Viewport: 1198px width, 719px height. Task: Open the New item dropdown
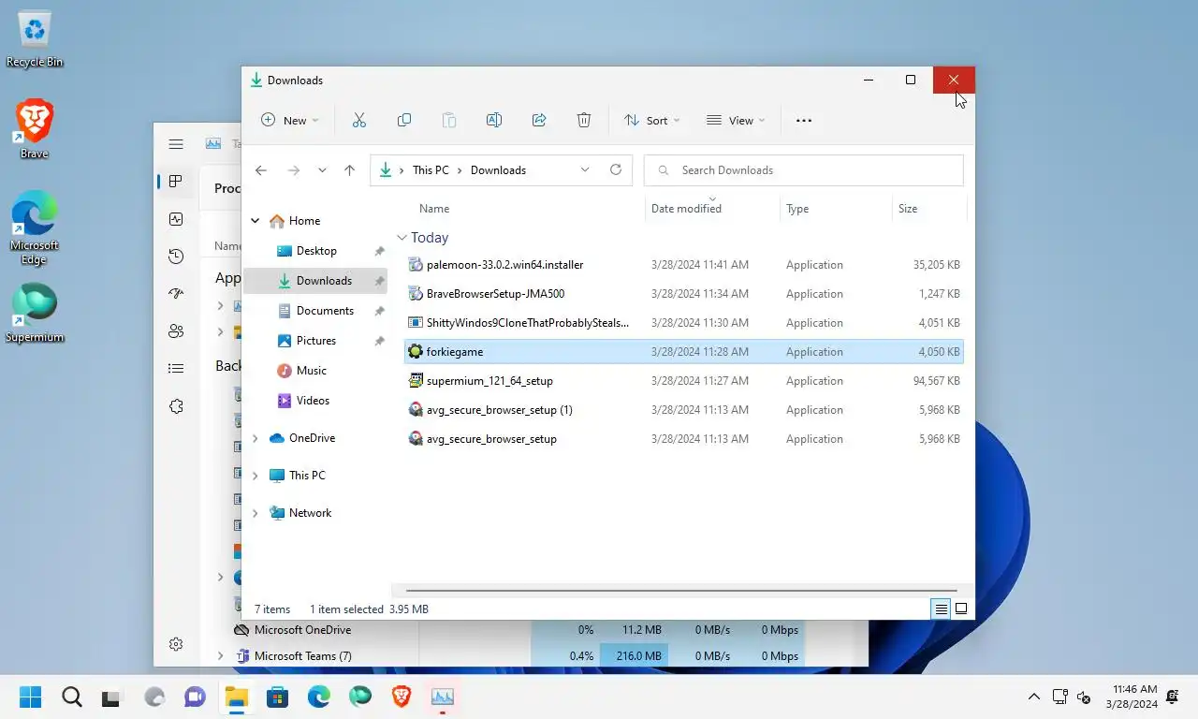tap(289, 120)
